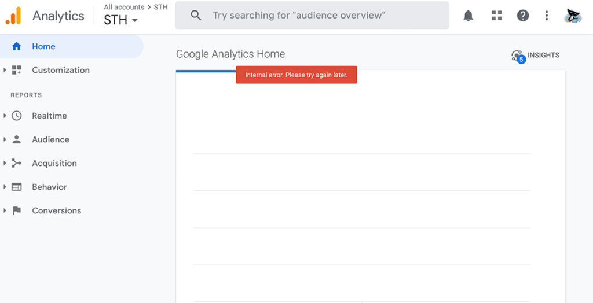
Task: Open the Behavior report menu item
Action: 50,187
